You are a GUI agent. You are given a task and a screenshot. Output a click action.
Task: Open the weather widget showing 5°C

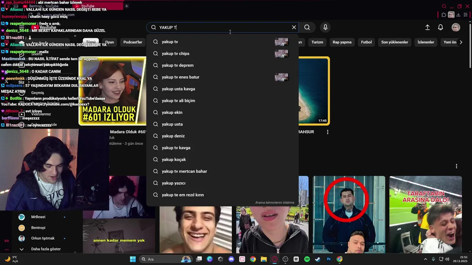tap(12, 259)
